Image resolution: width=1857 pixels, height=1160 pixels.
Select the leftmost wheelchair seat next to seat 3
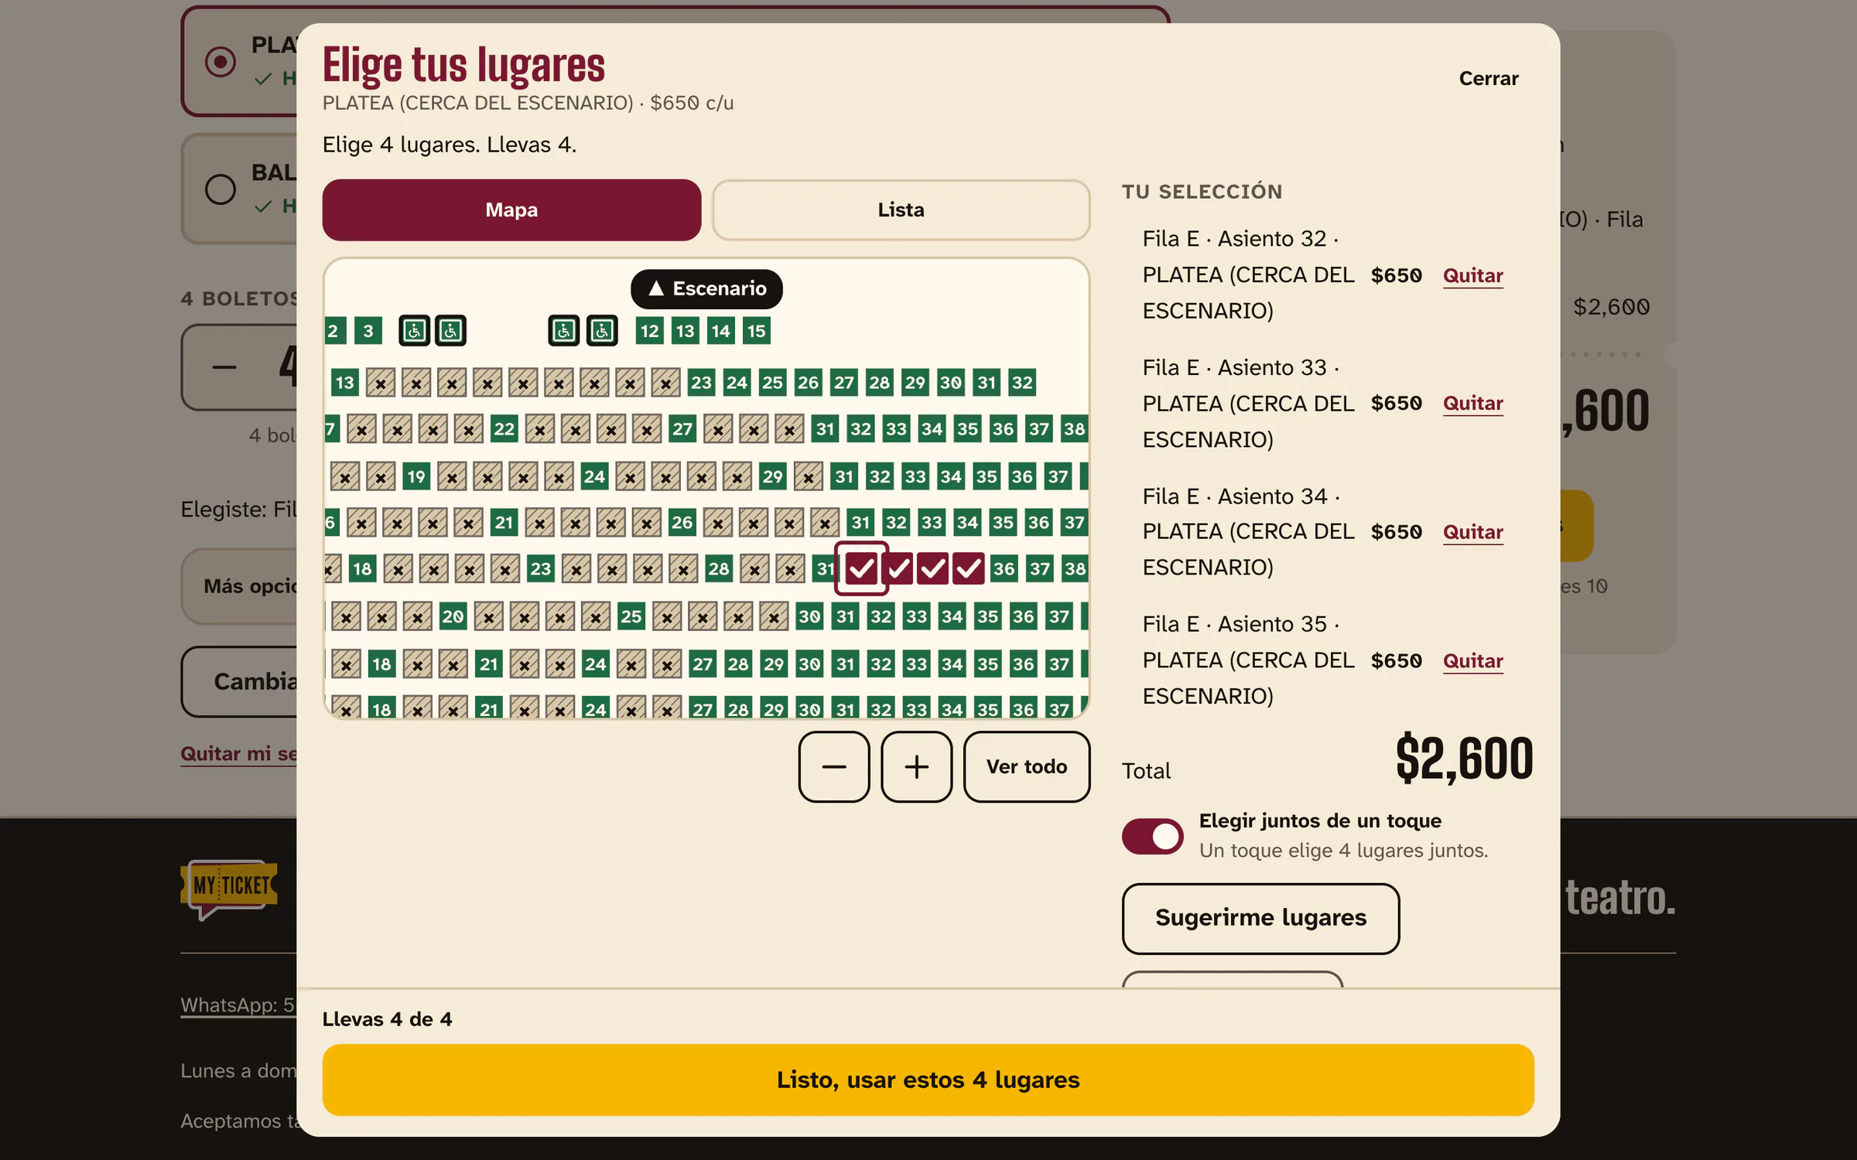coord(414,331)
